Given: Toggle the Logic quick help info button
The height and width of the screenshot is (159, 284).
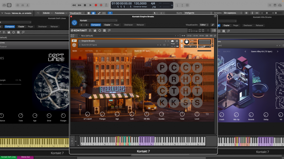Looking at the screenshot, I should point(9,5).
